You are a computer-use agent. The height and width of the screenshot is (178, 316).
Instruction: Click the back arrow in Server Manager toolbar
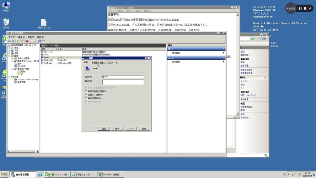point(10,41)
